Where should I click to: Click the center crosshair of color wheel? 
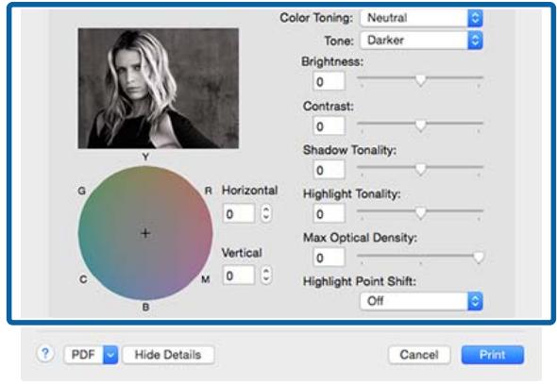point(145,233)
